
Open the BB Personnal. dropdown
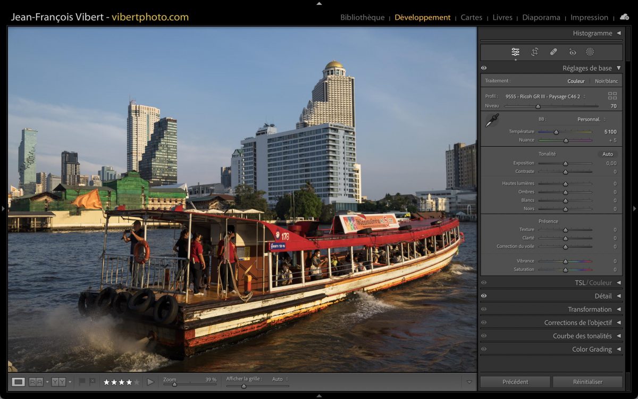[x=591, y=119]
